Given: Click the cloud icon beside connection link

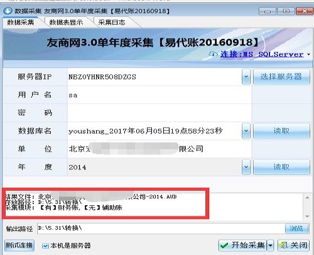Looking at the screenshot, I should click(x=213, y=54).
